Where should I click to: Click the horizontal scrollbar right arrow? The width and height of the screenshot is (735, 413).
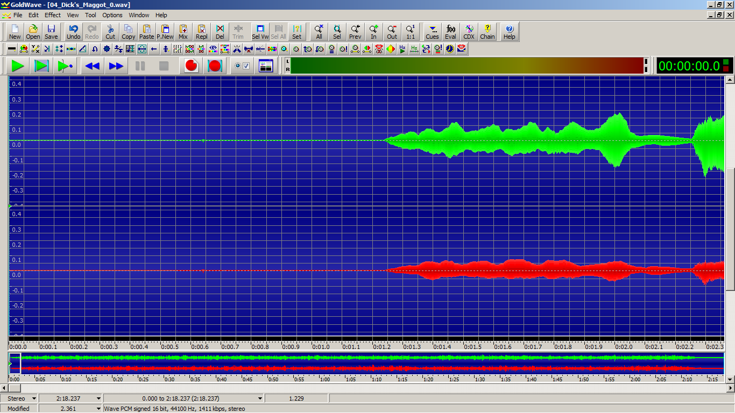(730, 388)
